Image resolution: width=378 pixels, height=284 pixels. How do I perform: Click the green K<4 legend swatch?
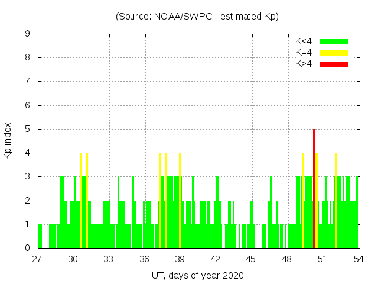coord(334,41)
